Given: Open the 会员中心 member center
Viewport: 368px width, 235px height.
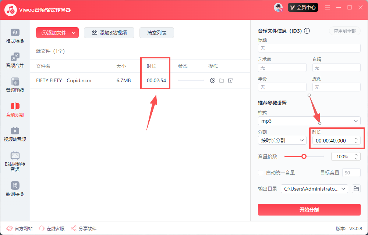Looking at the screenshot, I should click(303, 7).
